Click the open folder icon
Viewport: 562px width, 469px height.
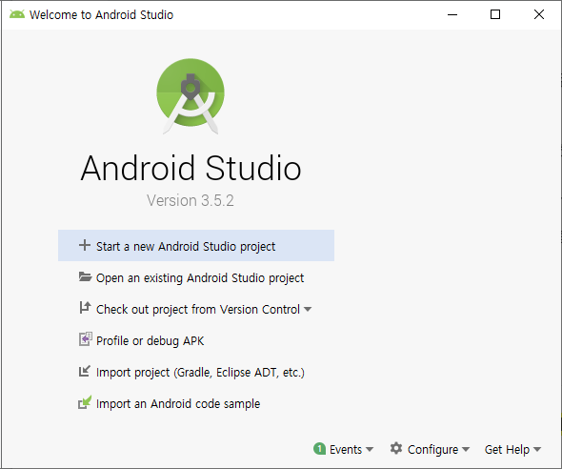click(85, 276)
